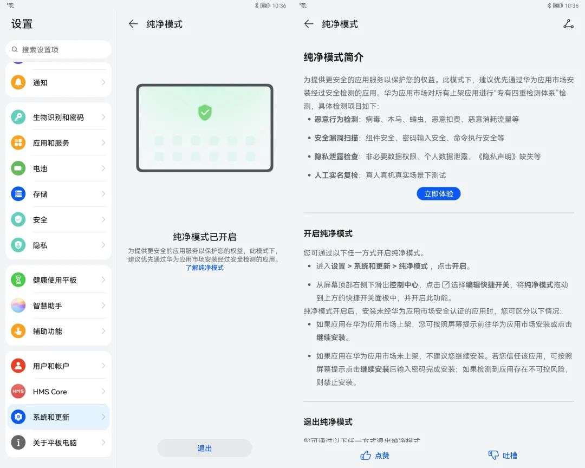Viewport: 585px width, 468px height.
Task: Tap the 开启纯净模式 section heading
Action: click(x=328, y=233)
